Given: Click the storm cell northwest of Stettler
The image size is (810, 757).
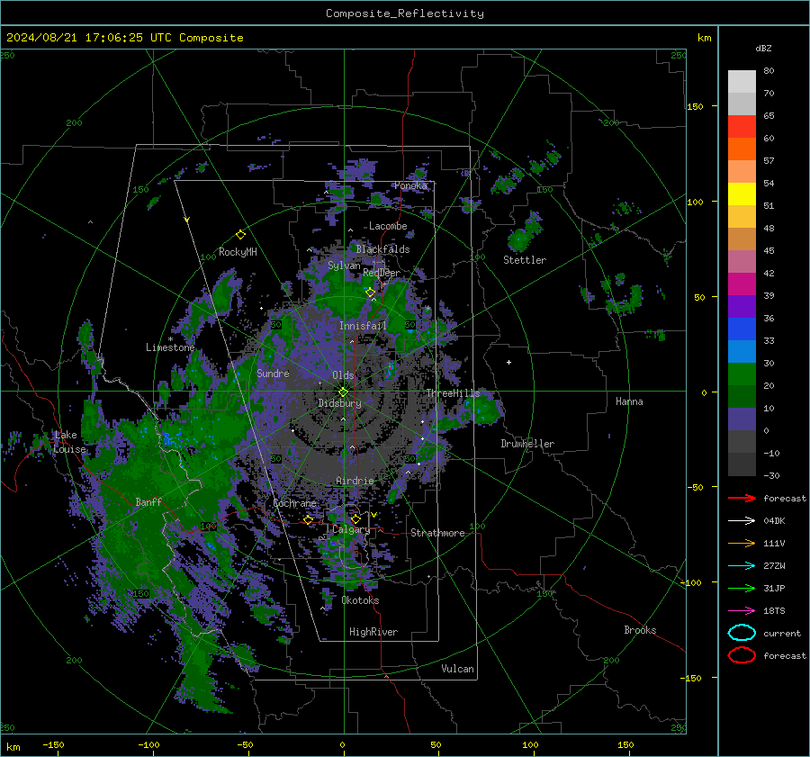Looking at the screenshot, I should 526,231.
